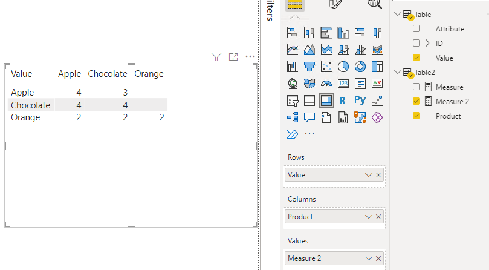Insert a Treemap visual
Viewport: 489px width, 270px height.
tap(377, 67)
